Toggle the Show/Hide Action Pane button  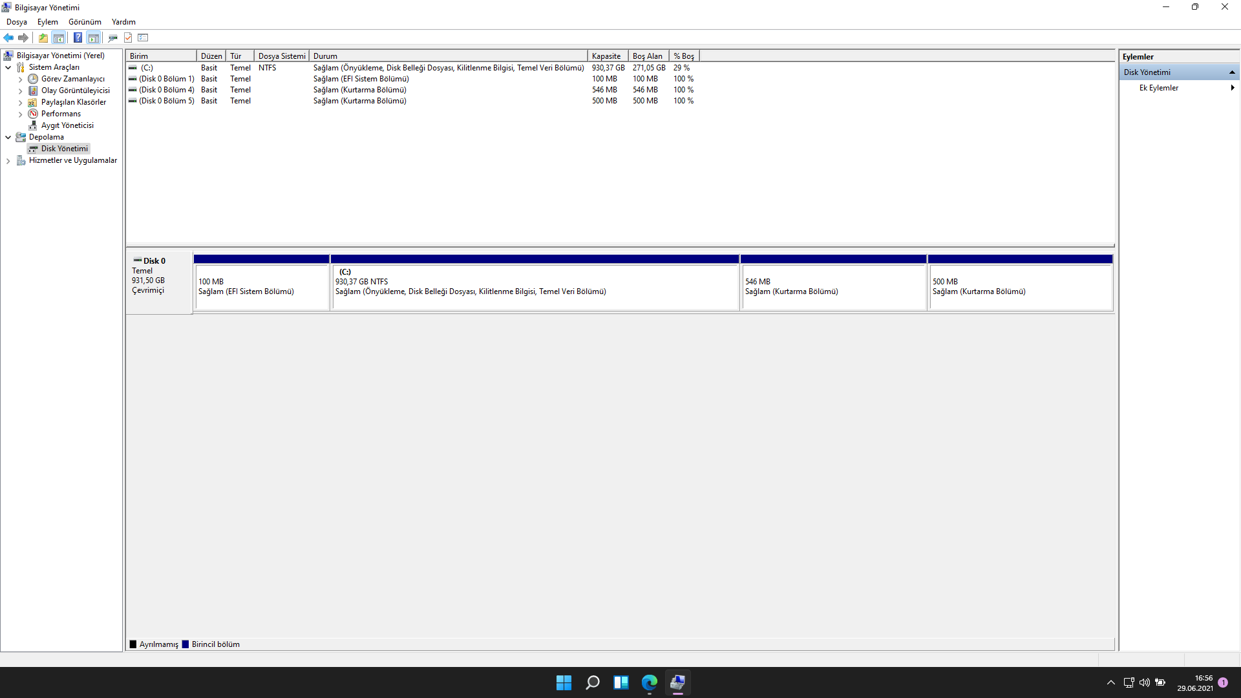pyautogui.click(x=94, y=37)
